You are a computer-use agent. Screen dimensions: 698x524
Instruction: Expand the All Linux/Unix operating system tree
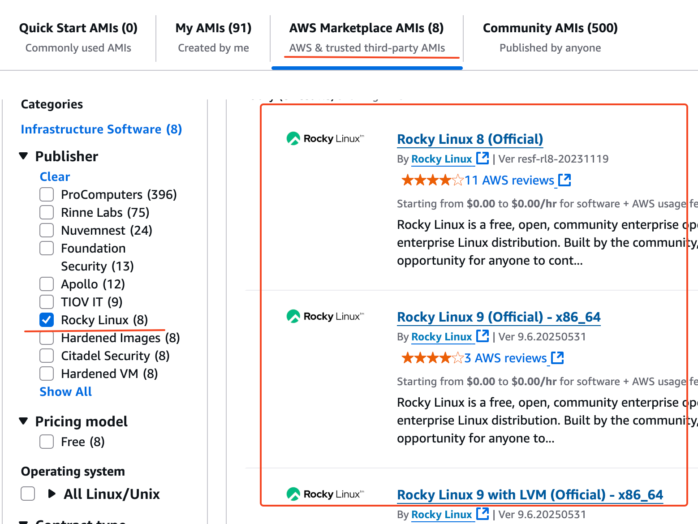[x=52, y=494]
